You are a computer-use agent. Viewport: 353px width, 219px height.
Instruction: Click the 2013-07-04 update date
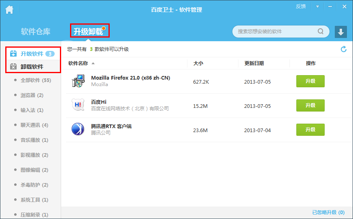pos(257,130)
